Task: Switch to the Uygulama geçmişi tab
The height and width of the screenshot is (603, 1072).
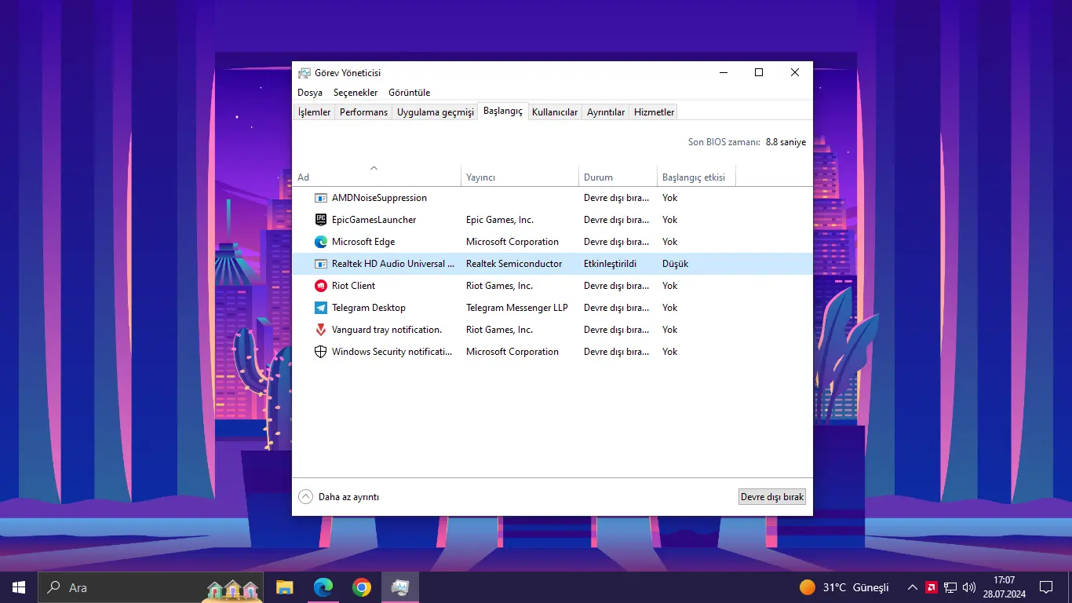Action: click(x=436, y=112)
